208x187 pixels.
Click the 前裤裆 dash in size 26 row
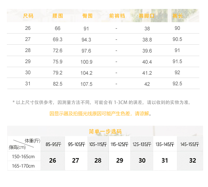[116, 29]
